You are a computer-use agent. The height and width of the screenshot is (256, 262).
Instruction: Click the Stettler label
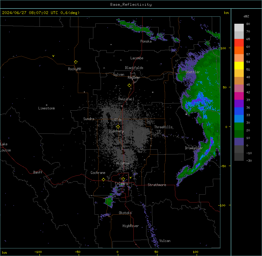[193, 72]
